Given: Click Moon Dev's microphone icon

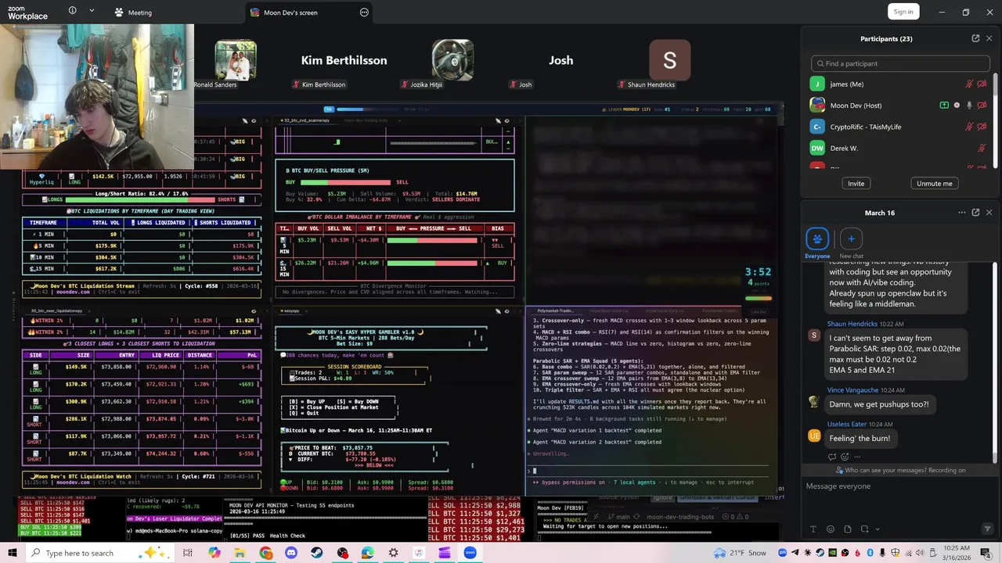Looking at the screenshot, I should [969, 105].
